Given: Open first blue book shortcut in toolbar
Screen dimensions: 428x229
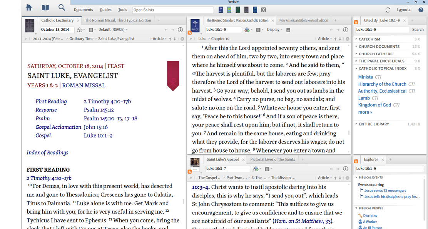Looking at the screenshot, I should [221, 10].
